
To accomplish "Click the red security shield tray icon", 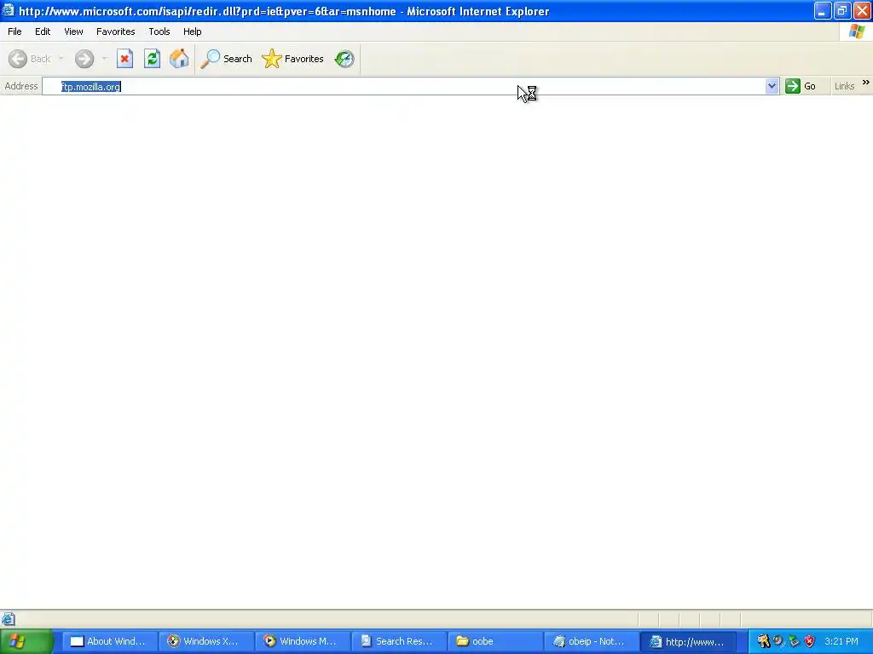I will click(810, 641).
